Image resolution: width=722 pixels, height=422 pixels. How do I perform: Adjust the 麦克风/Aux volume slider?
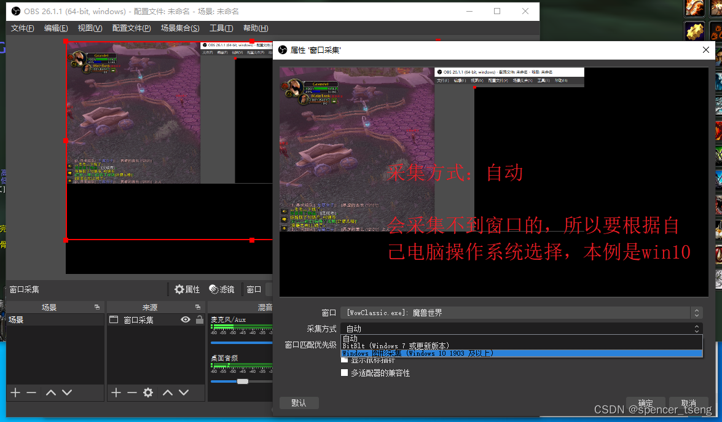tap(241, 343)
